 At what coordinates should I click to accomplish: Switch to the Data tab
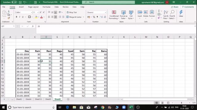point(57,7)
